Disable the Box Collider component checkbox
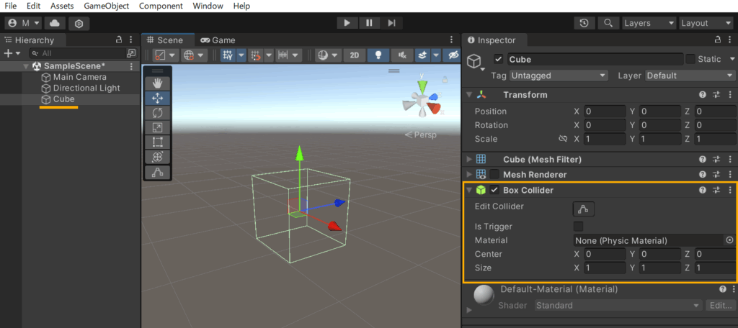 pos(494,191)
